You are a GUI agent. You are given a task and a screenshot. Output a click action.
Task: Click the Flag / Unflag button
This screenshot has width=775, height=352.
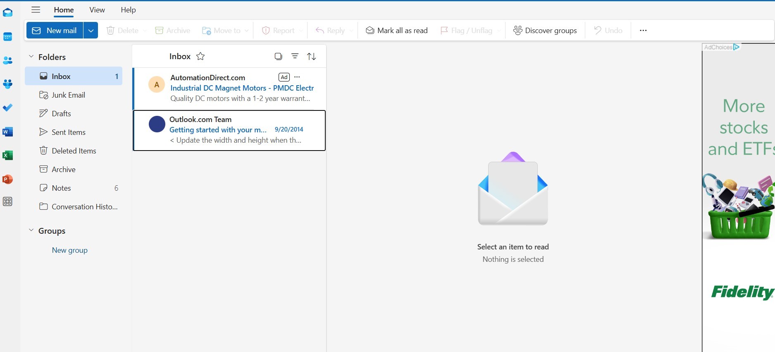click(466, 30)
